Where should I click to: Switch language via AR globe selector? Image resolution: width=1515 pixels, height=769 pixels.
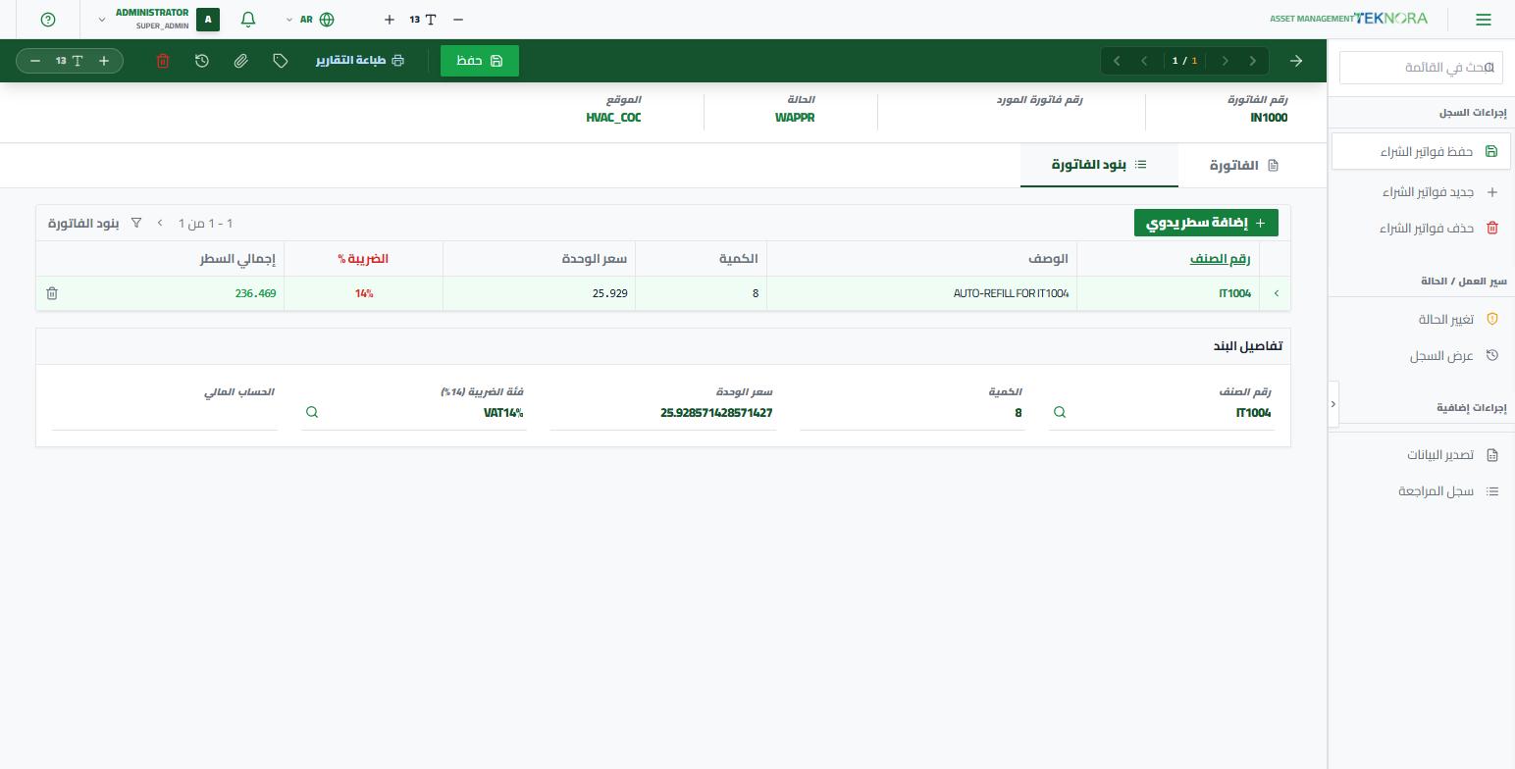pyautogui.click(x=310, y=20)
